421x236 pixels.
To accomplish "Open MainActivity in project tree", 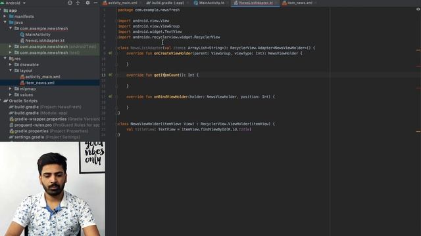I will coord(37,35).
